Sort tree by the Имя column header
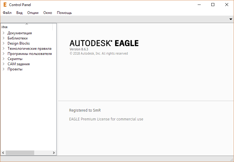 pos(27,27)
